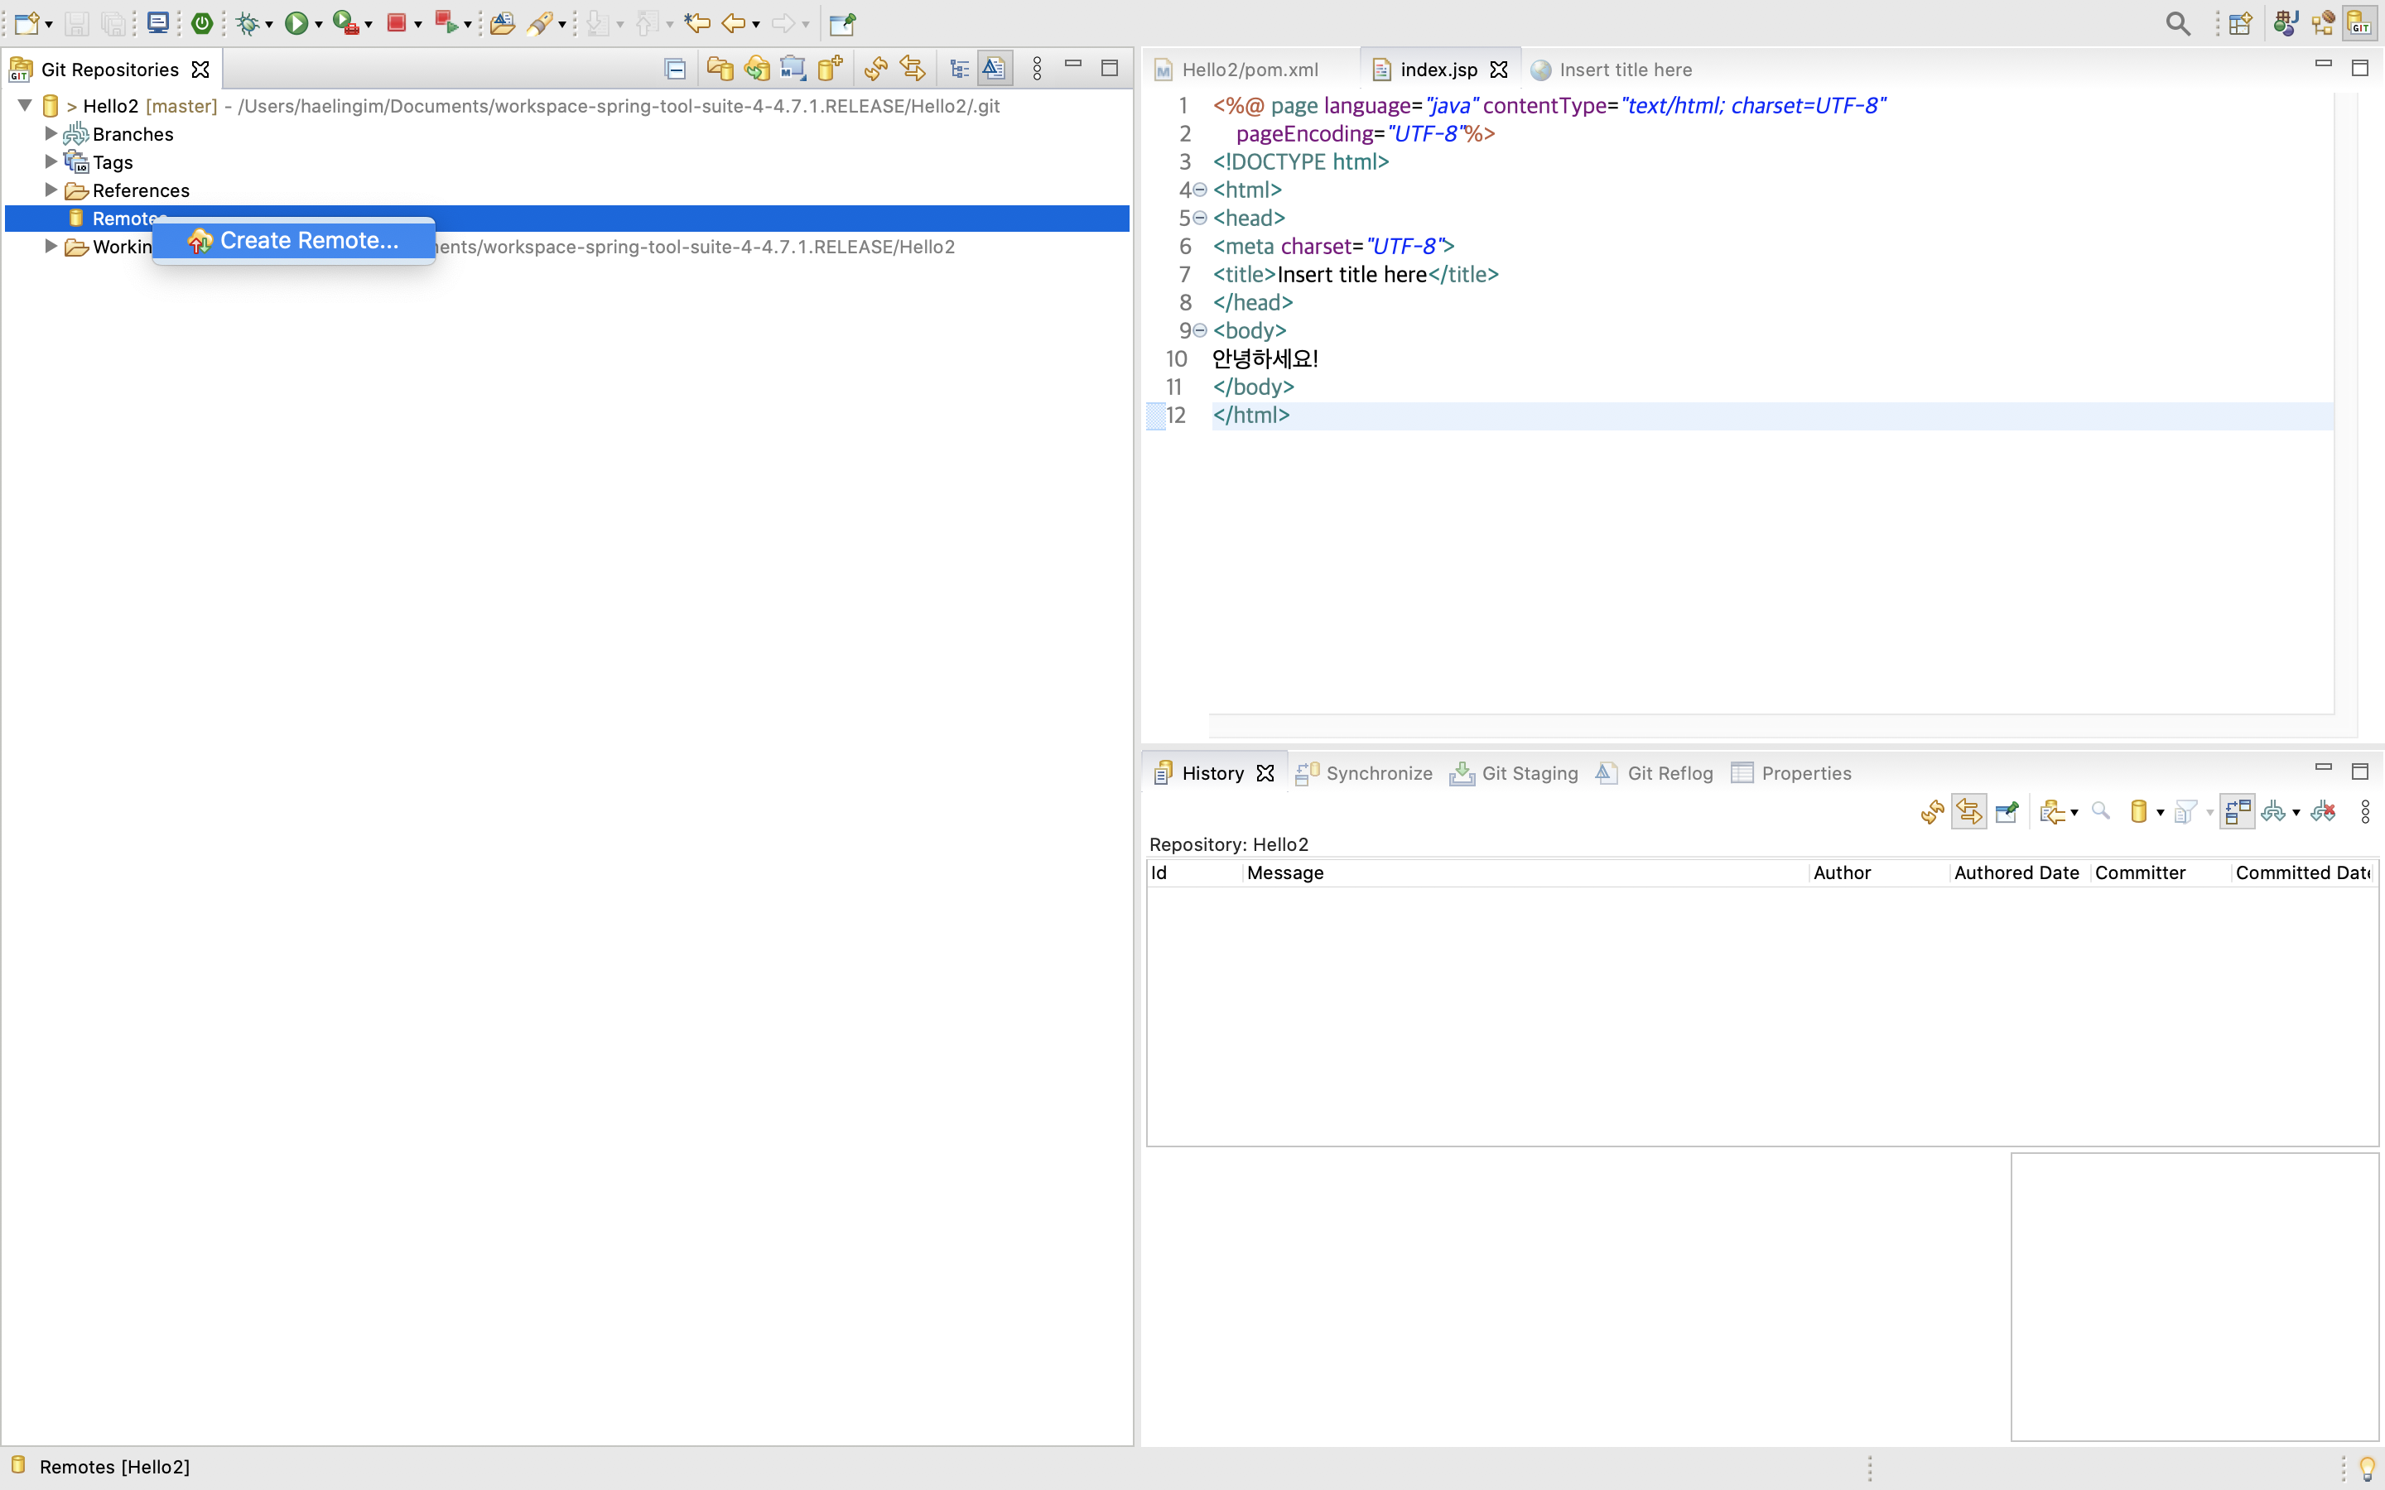The width and height of the screenshot is (2385, 1490).
Task: Switch to the Java Hierarchy perspective icon
Action: click(x=2323, y=22)
